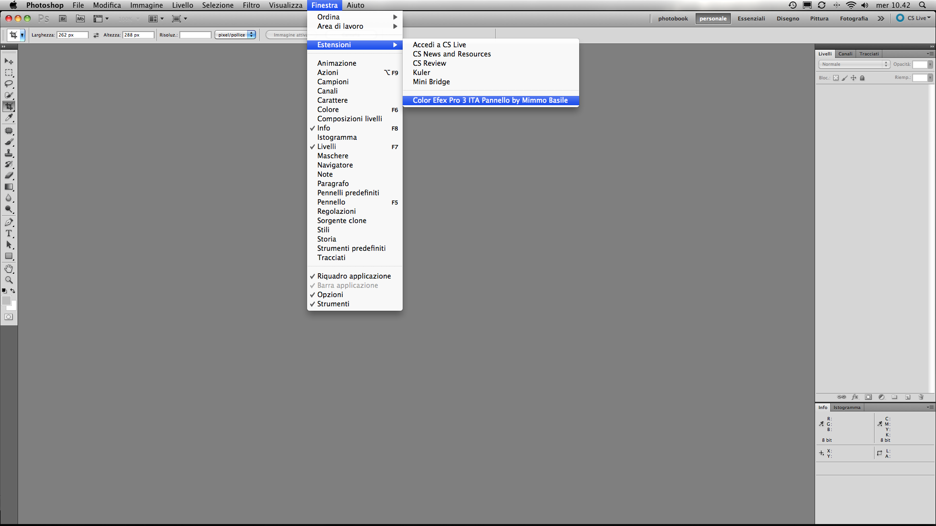Click the delete layer trash icon
The height and width of the screenshot is (526, 936).
tap(921, 397)
